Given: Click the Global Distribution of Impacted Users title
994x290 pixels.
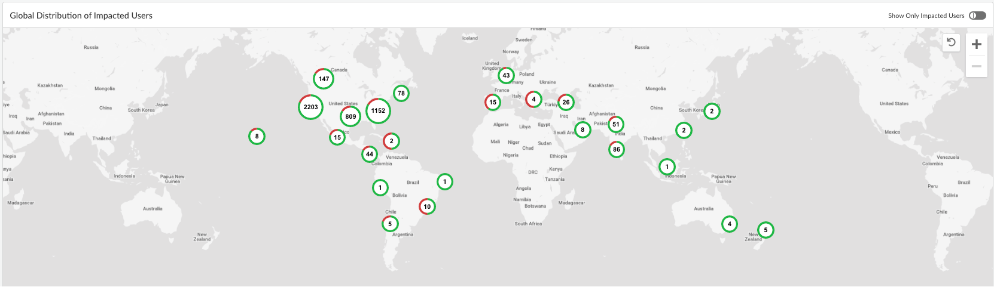Looking at the screenshot, I should pyautogui.click(x=81, y=16).
